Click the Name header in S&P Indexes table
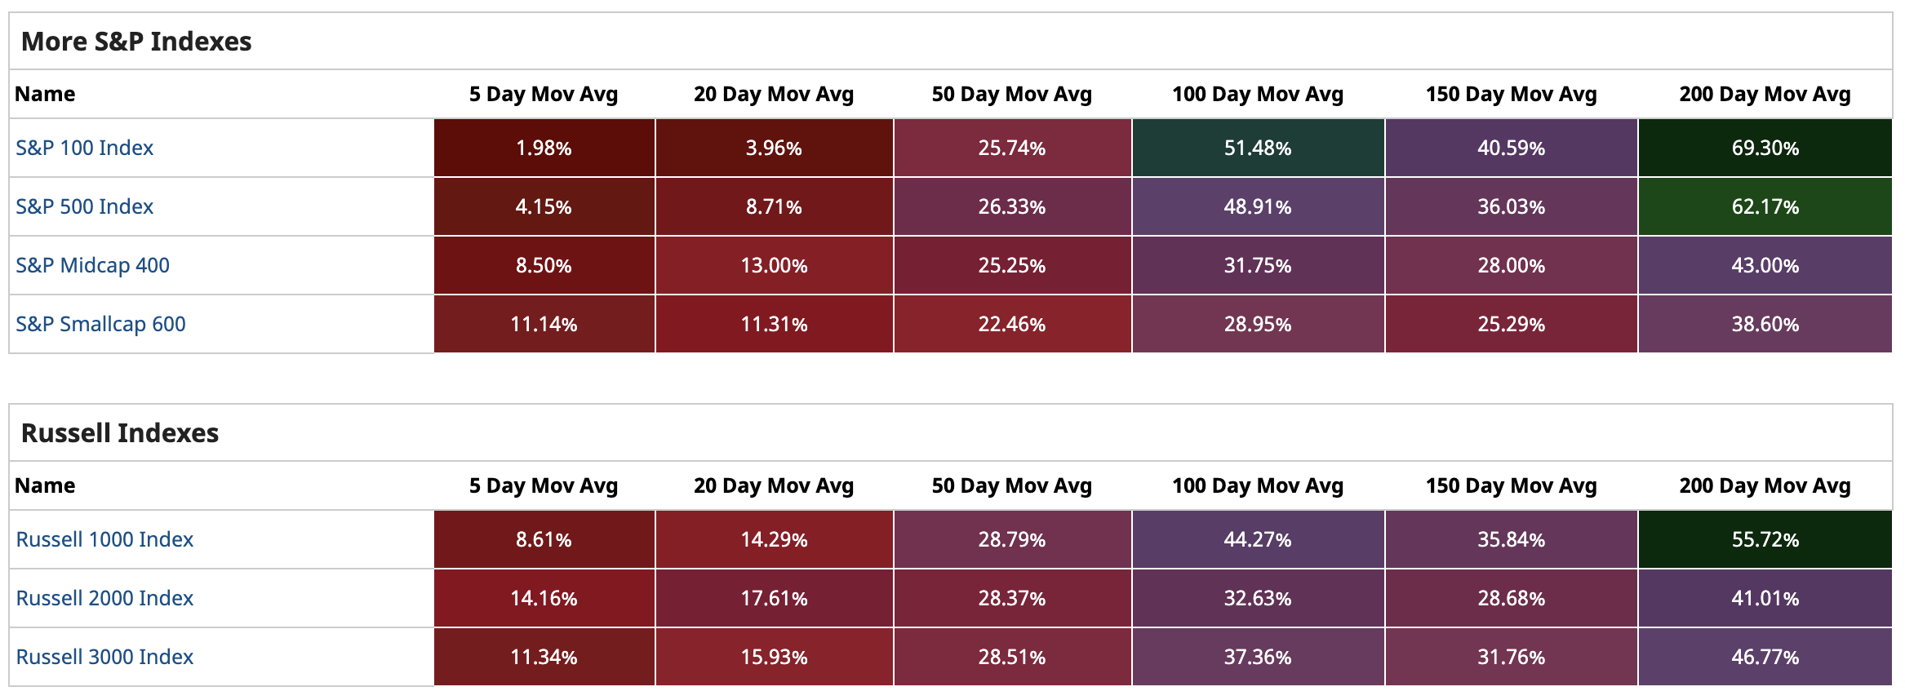 pos(45,94)
